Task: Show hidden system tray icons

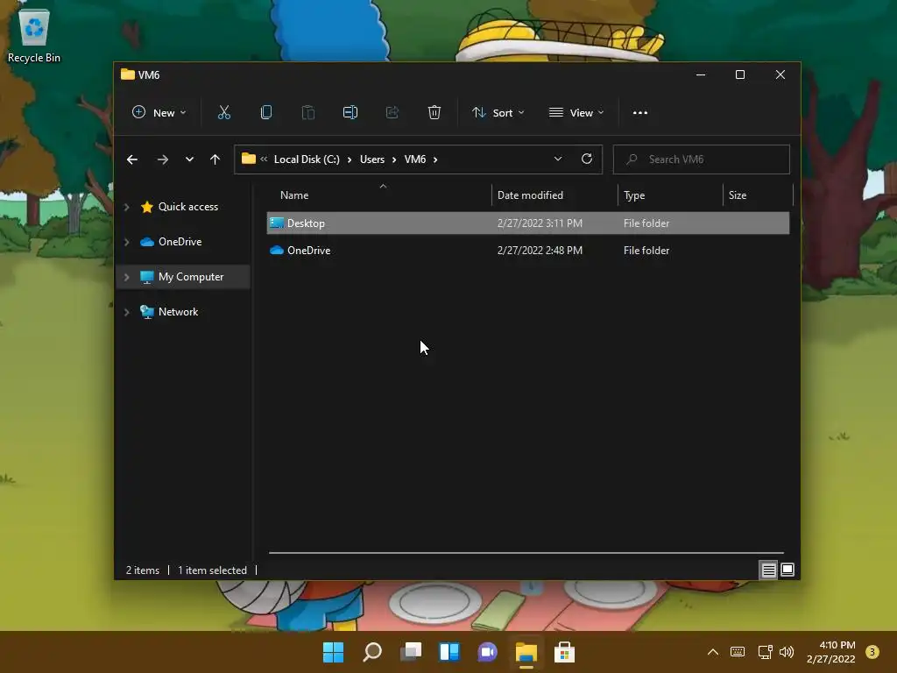Action: (x=713, y=652)
